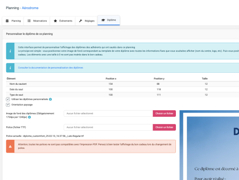Click Taille value of 'Date du saut'
The width and height of the screenshot is (239, 180).
point(206,90)
